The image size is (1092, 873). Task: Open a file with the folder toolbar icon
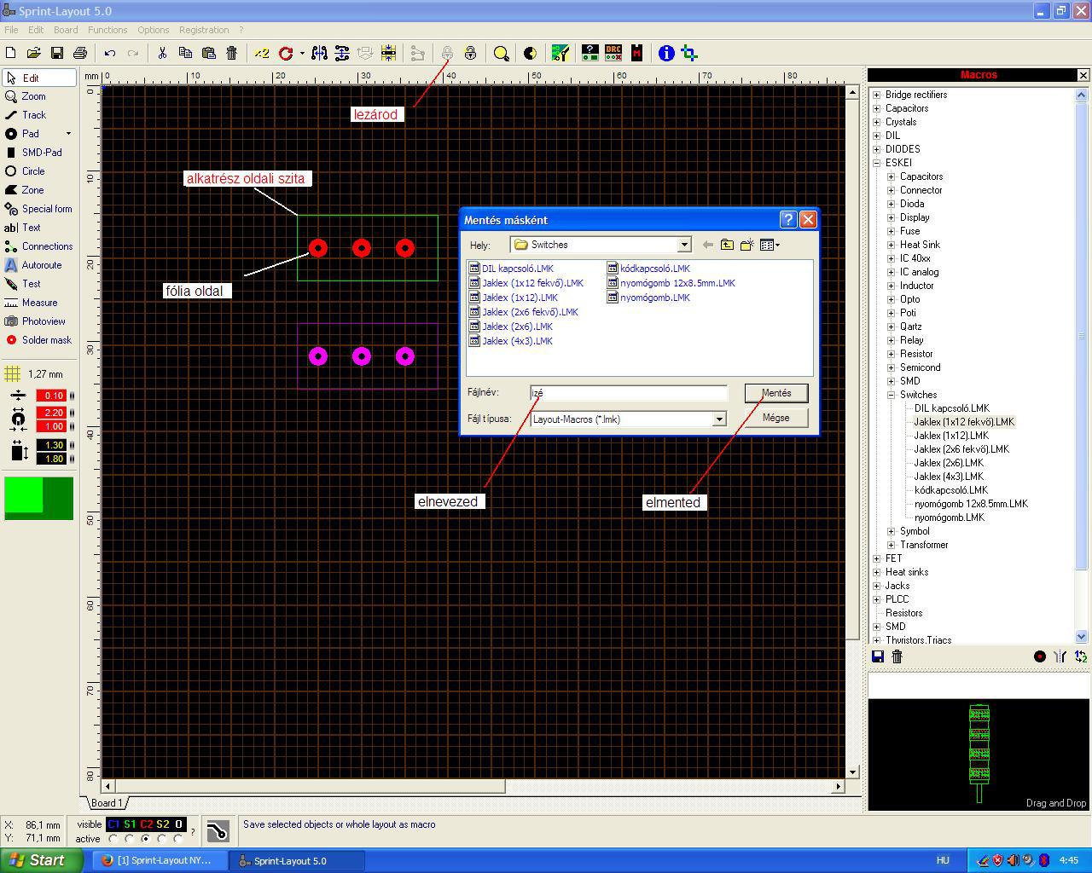pos(34,53)
